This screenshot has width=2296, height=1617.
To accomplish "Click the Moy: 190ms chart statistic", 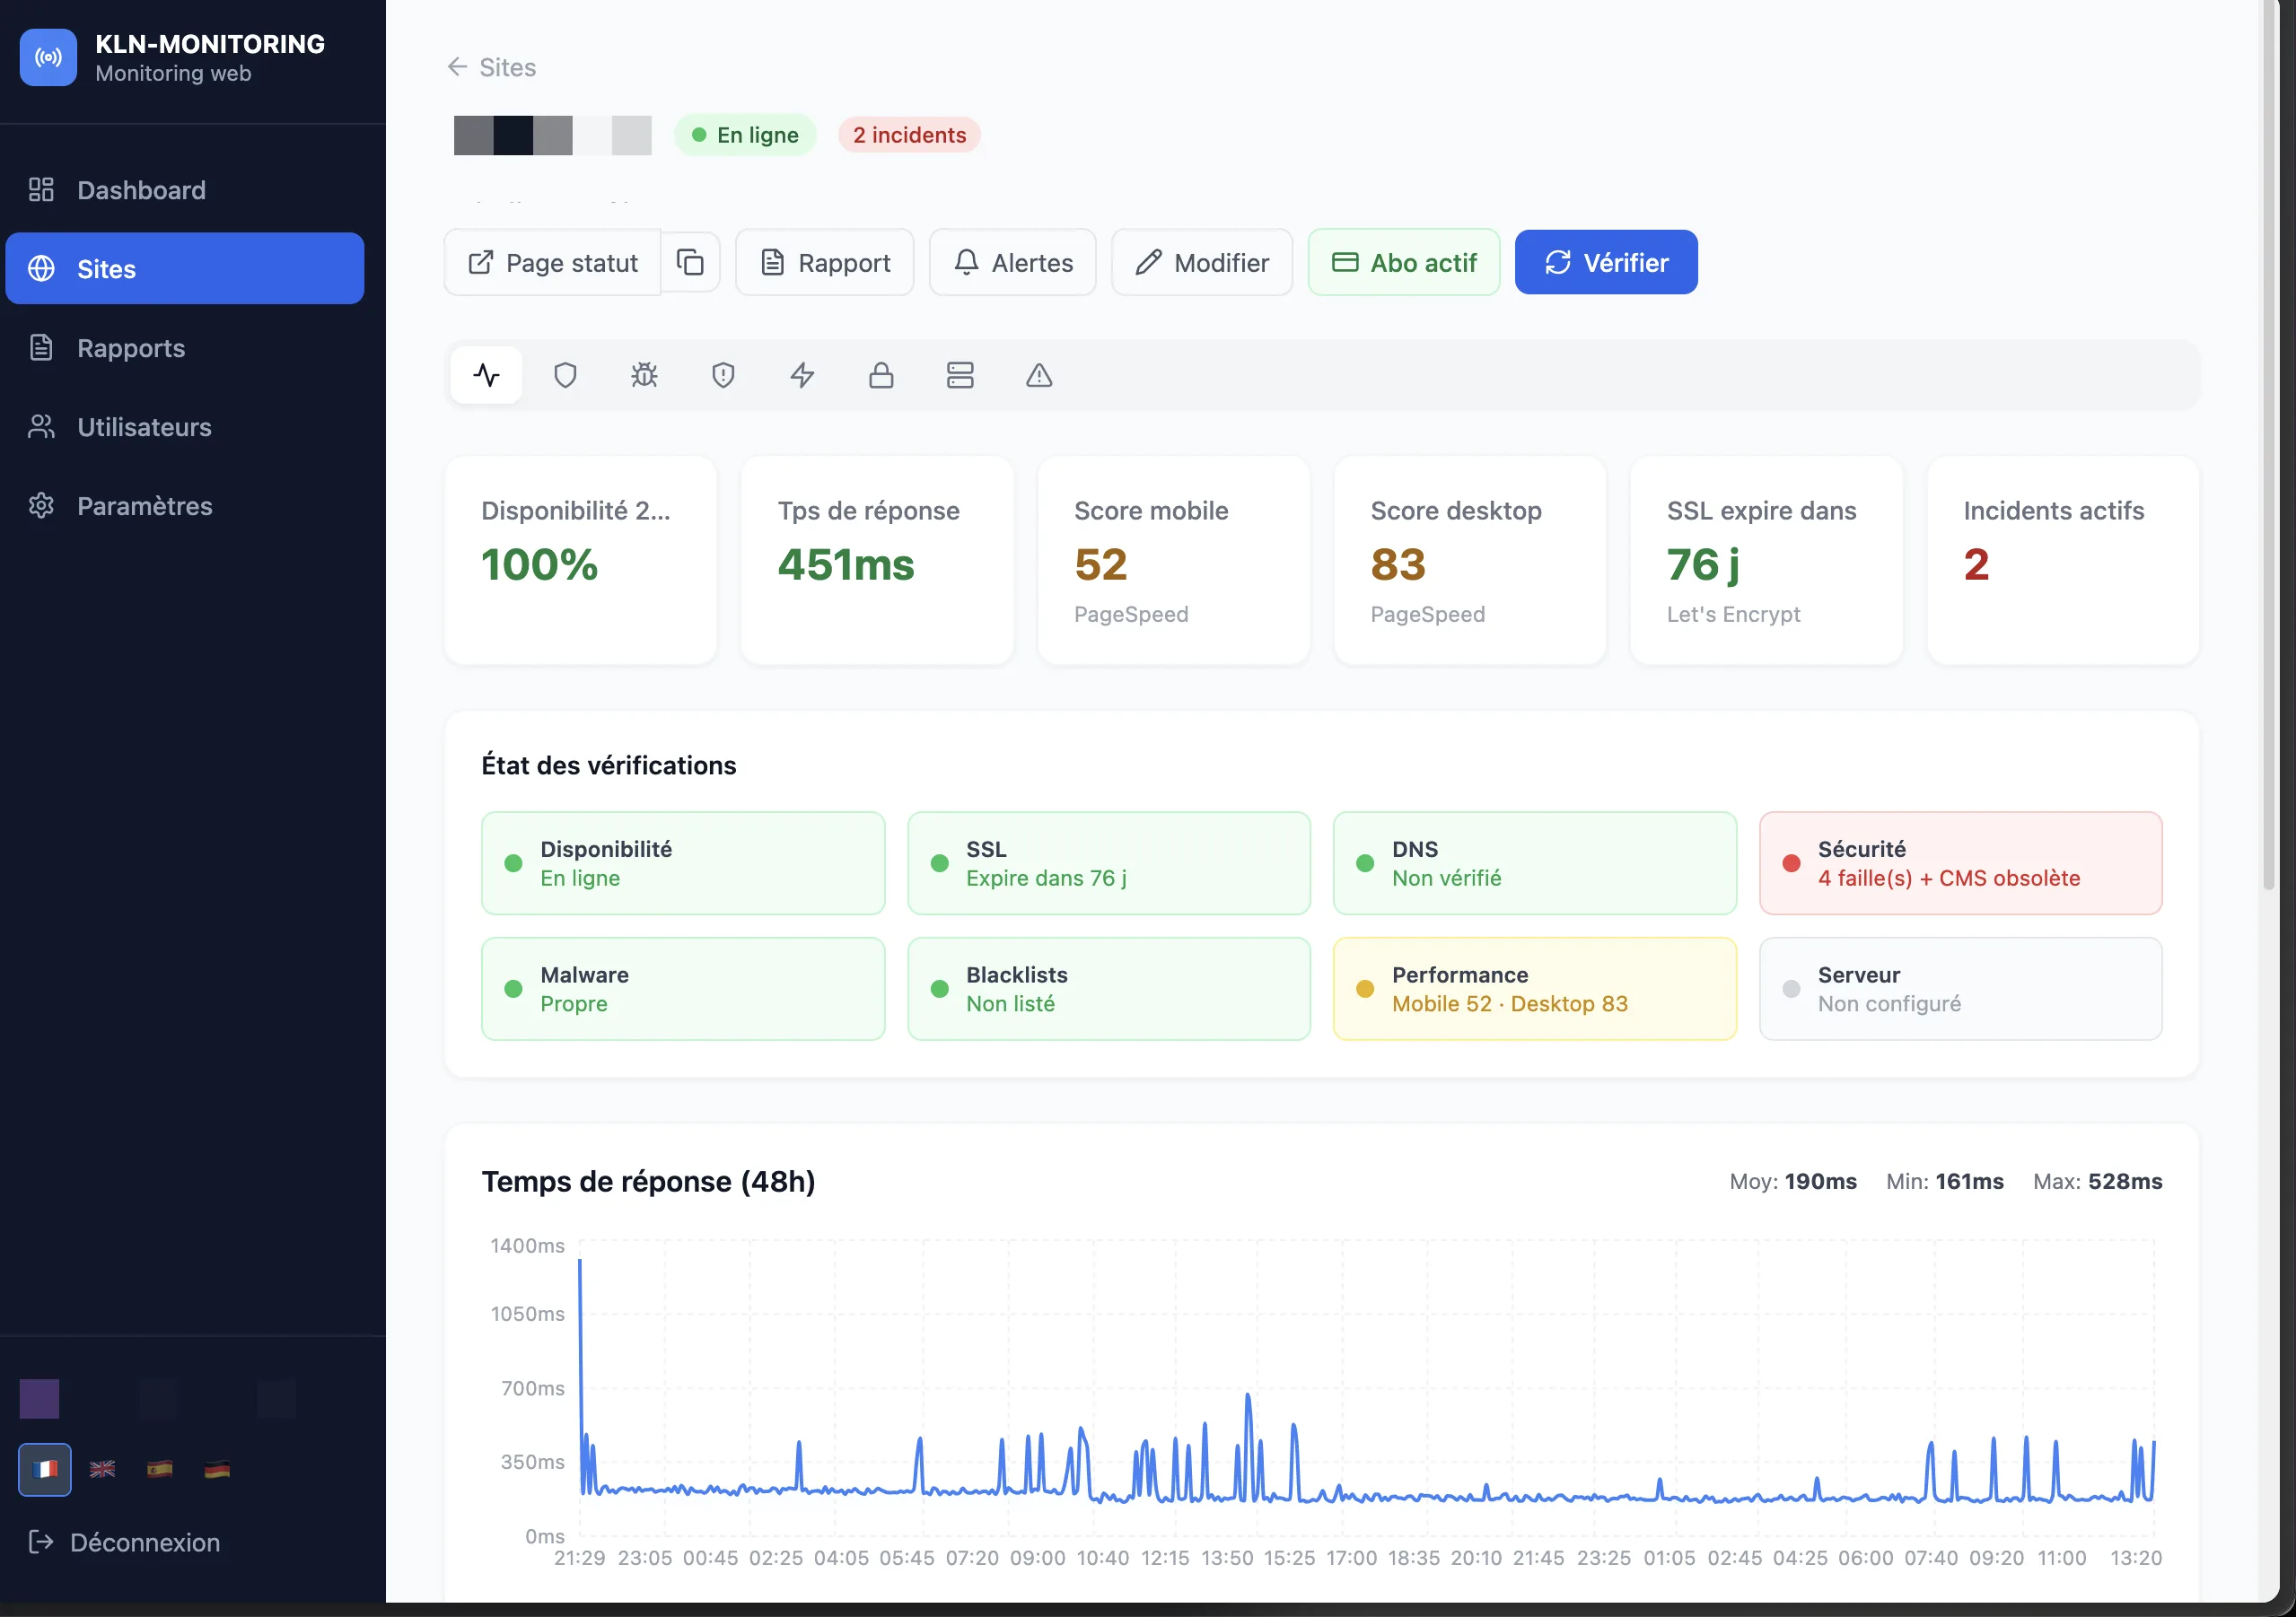I will click(x=1793, y=1181).
